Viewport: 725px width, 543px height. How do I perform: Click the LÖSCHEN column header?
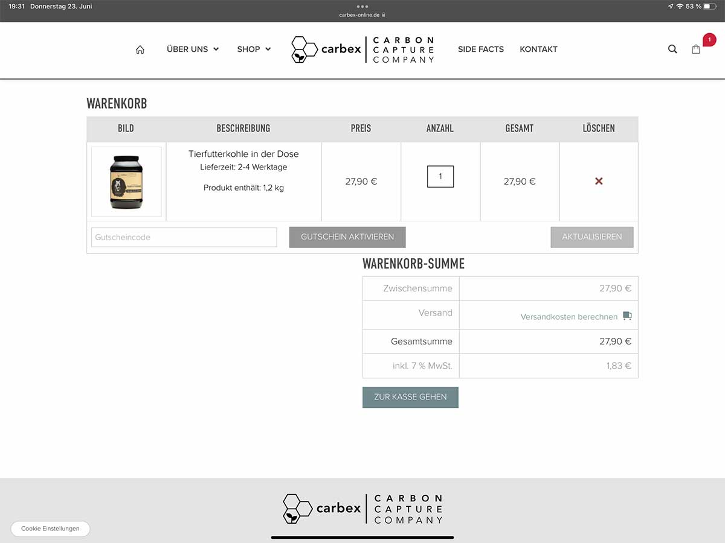599,129
